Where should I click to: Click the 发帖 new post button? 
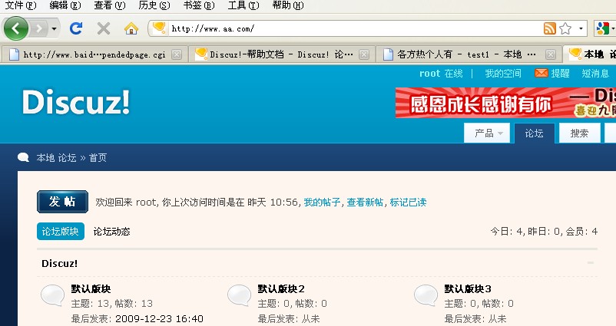[62, 202]
